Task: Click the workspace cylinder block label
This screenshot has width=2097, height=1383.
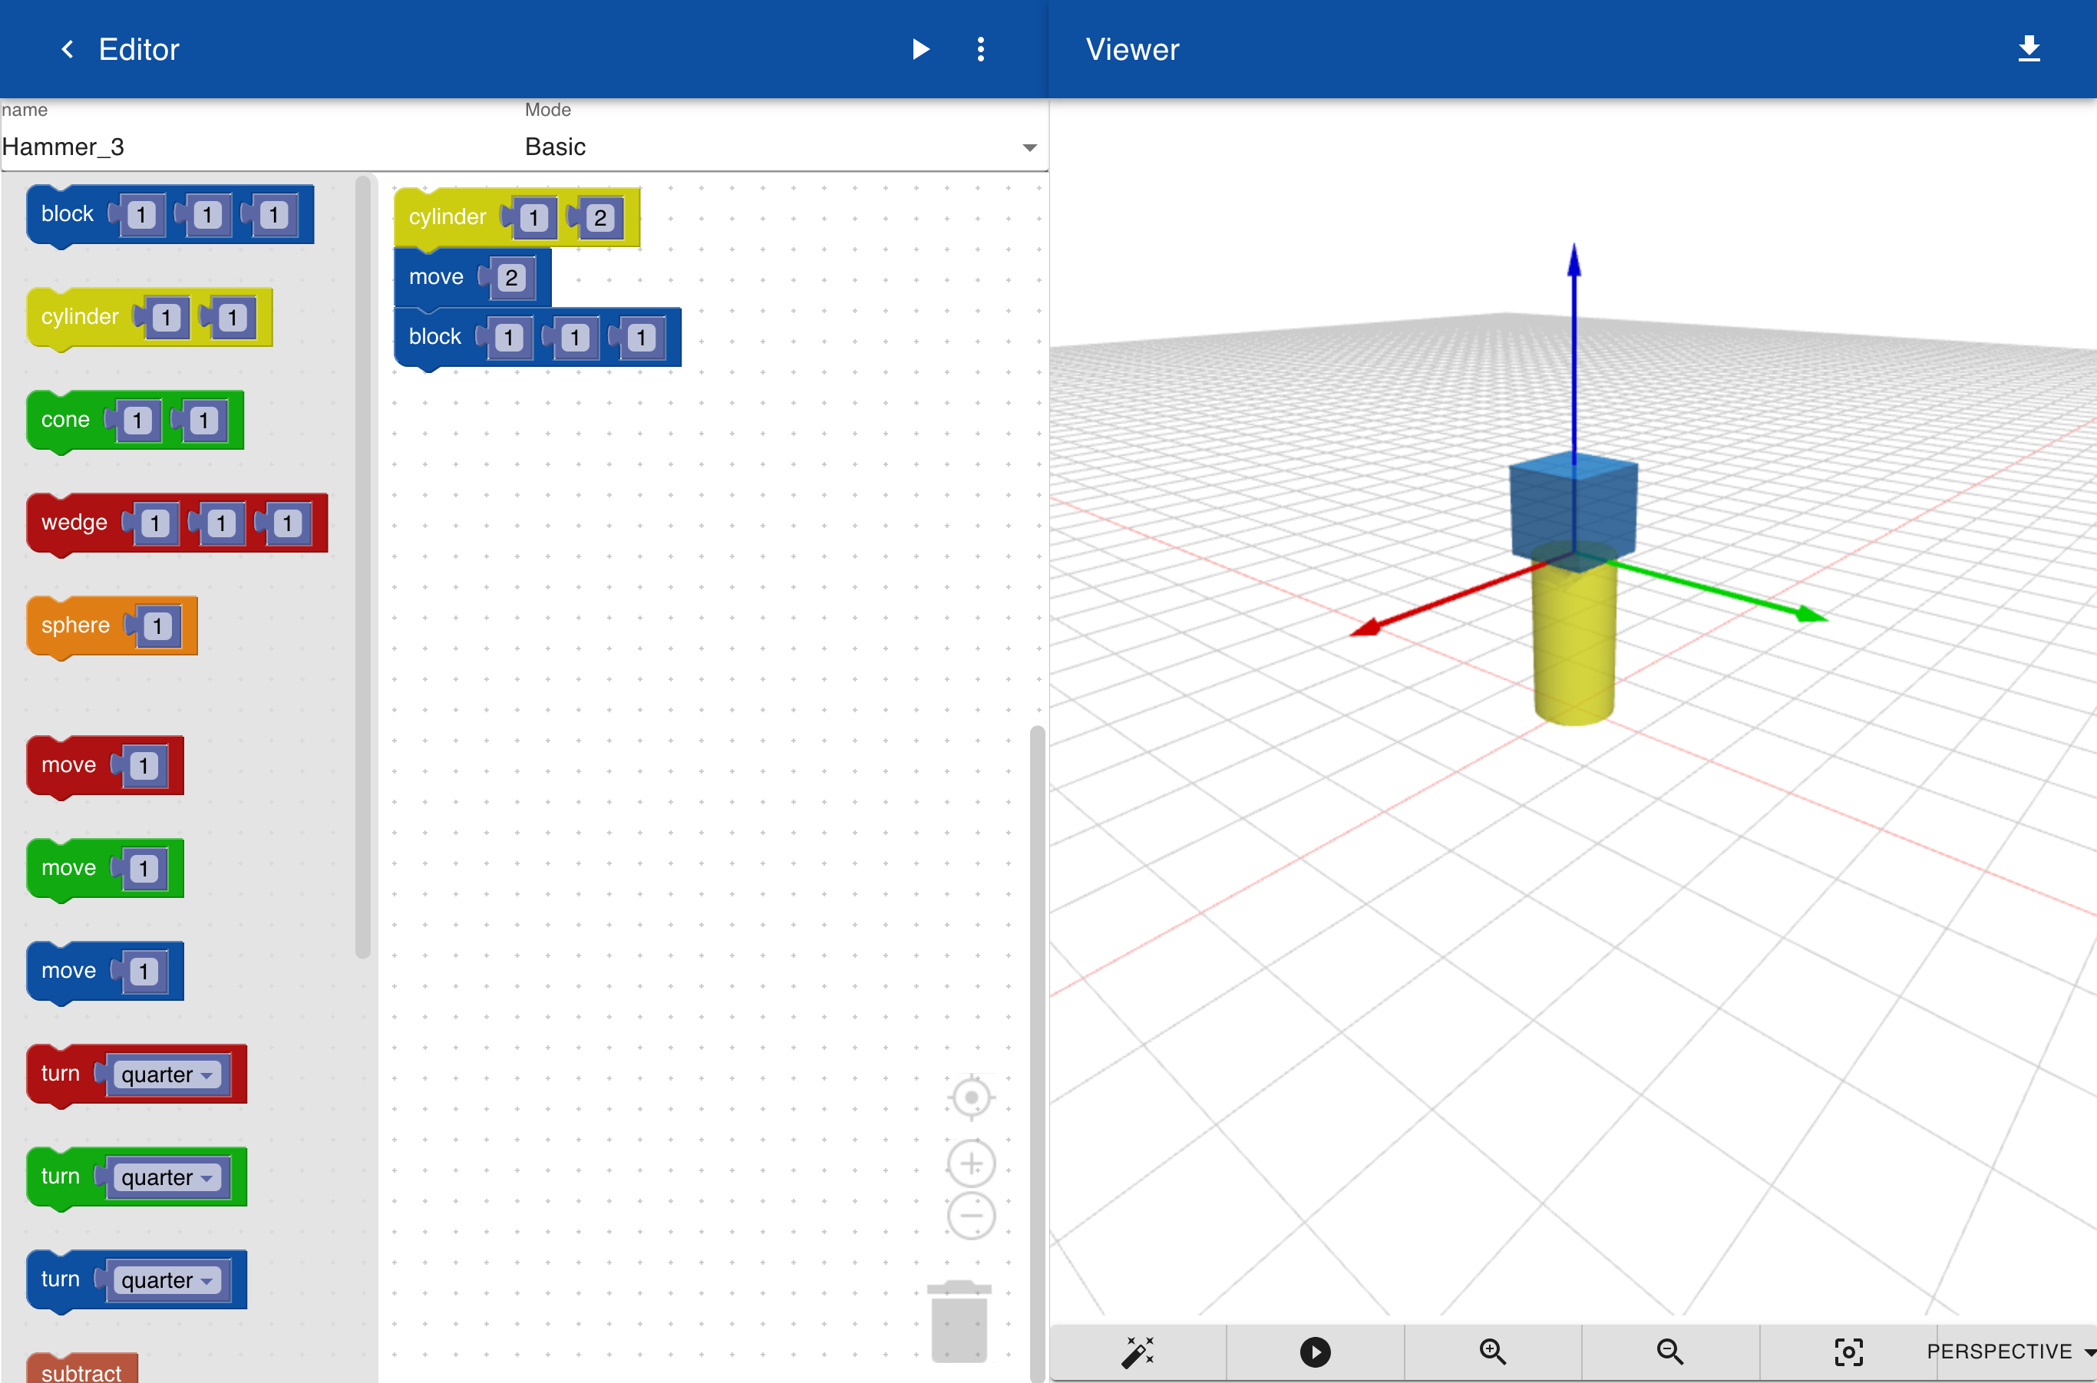Action: (x=447, y=217)
